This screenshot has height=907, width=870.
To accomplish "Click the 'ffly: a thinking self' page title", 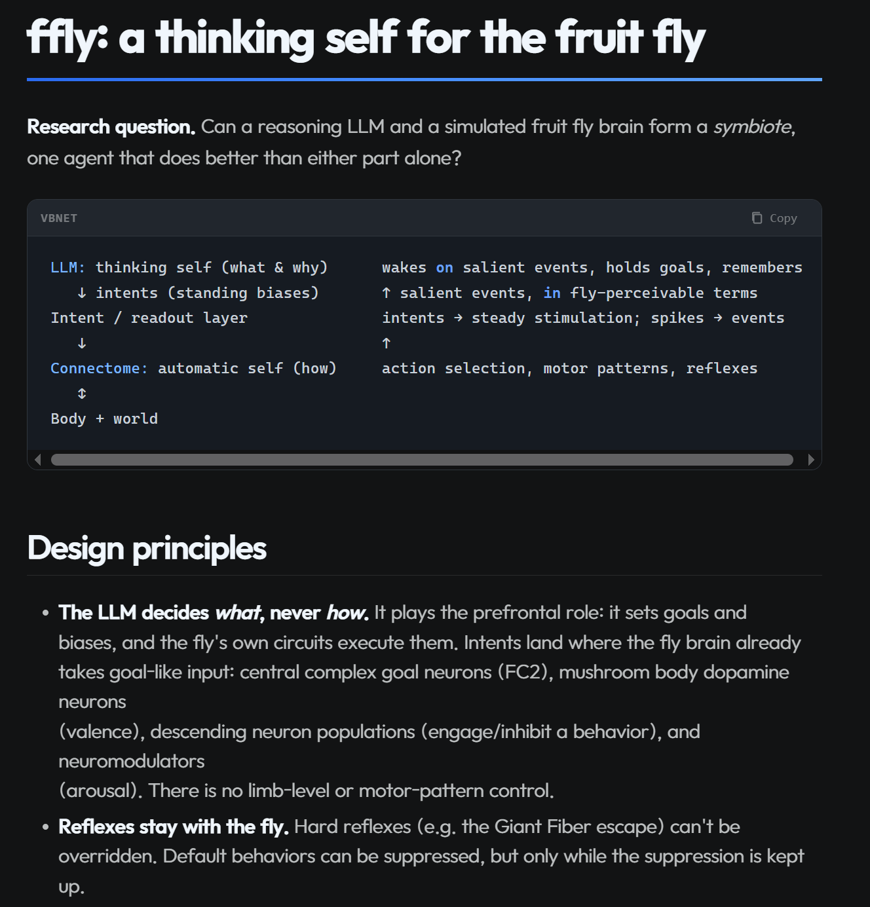I will [366, 37].
